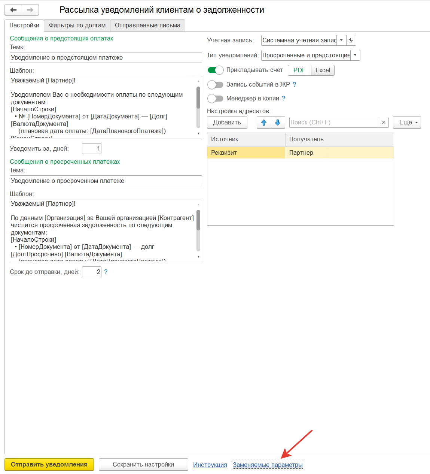This screenshot has height=474, width=430.
Task: Toggle the Прикладывать счет switch off
Action: click(x=216, y=70)
